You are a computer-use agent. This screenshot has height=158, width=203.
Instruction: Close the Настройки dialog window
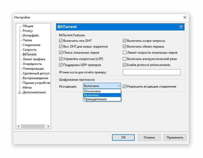pyautogui.click(x=185, y=17)
